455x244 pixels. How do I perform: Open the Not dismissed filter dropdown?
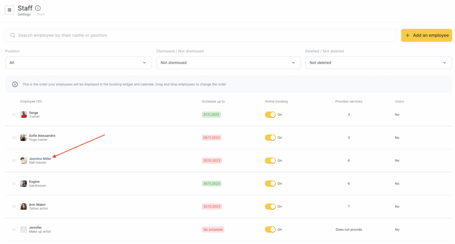228,63
